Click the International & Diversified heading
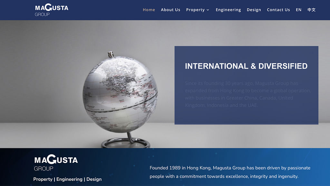The width and height of the screenshot is (330, 186). tap(246, 66)
